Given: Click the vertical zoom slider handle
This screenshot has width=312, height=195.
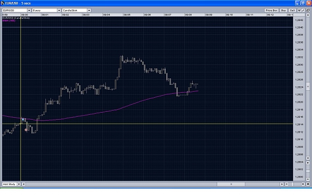Looking at the screenshot, I should click(x=308, y=171).
